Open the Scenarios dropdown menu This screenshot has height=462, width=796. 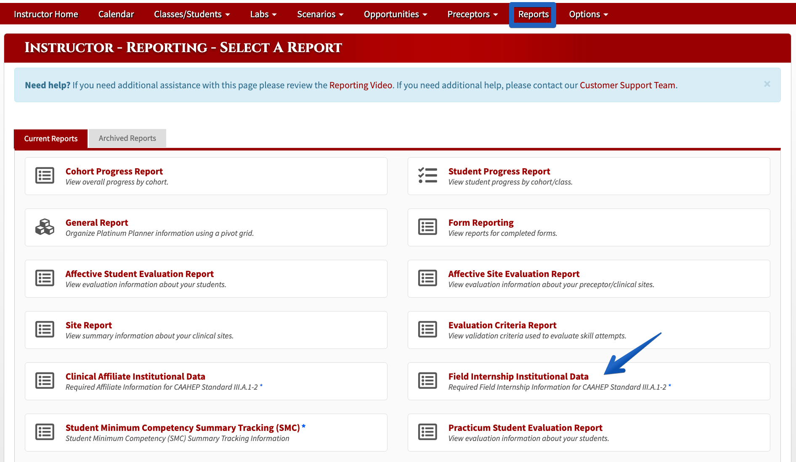click(x=320, y=14)
